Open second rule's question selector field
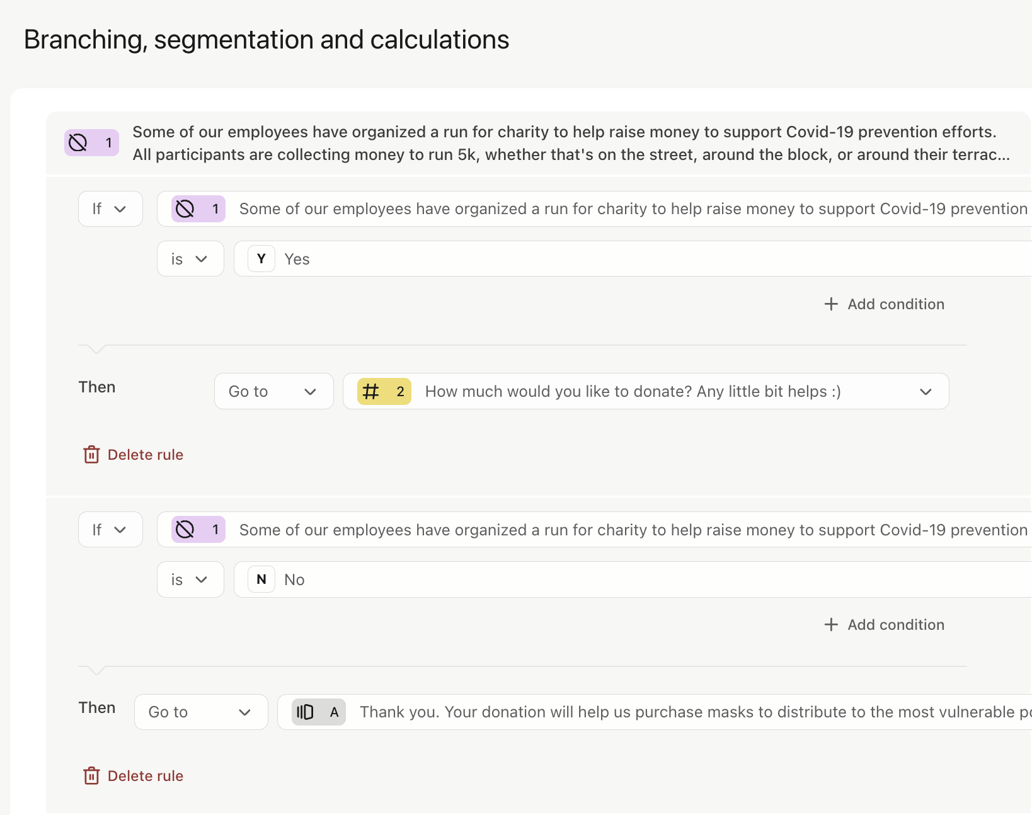The width and height of the screenshot is (1032, 815). [x=594, y=530]
